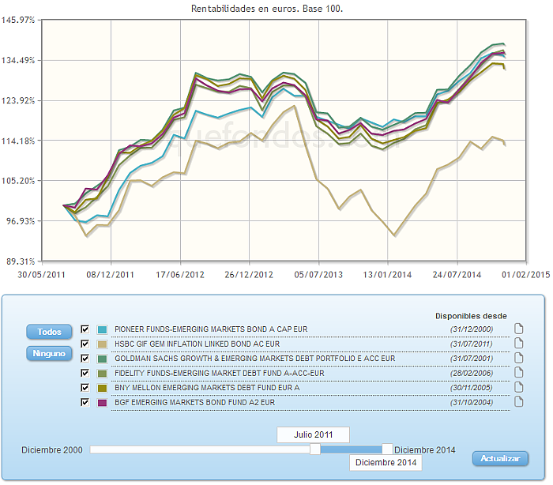Viewport: 553px width, 485px height.
Task: Click the 89.31% y-axis label
Action: pyautogui.click(x=21, y=261)
